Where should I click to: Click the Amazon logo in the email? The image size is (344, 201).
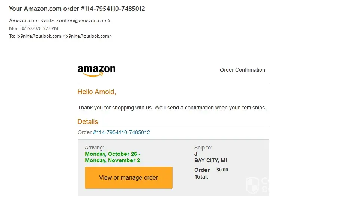[96, 70]
